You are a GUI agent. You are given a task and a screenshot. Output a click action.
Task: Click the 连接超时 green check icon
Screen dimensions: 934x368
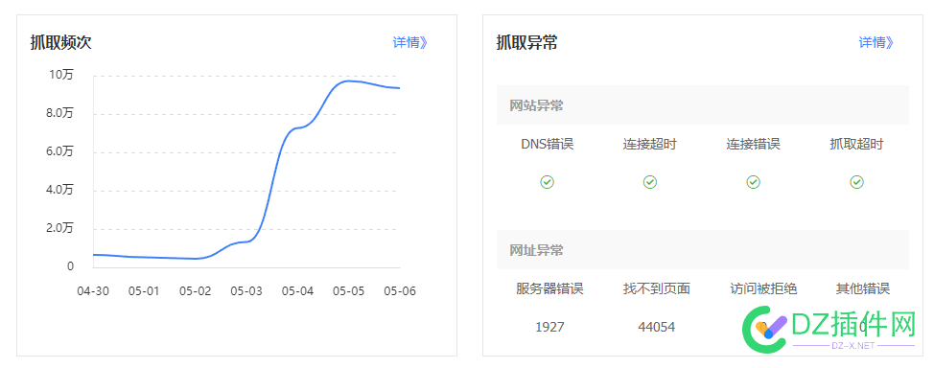click(x=650, y=182)
